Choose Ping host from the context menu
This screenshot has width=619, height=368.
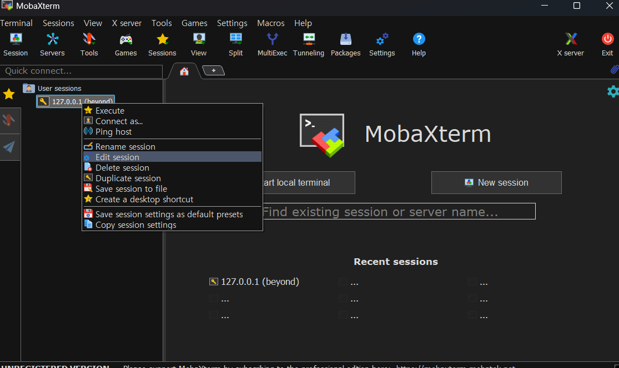coord(173,132)
